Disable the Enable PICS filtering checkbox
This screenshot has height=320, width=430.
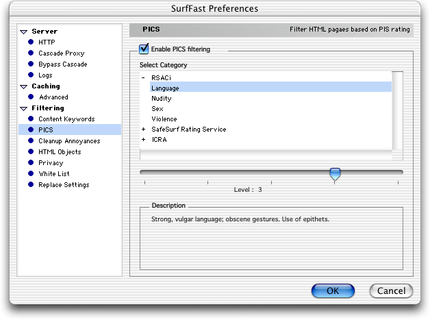click(x=144, y=49)
